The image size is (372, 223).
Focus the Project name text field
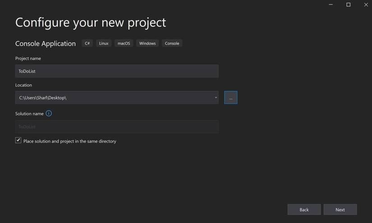(x=117, y=71)
